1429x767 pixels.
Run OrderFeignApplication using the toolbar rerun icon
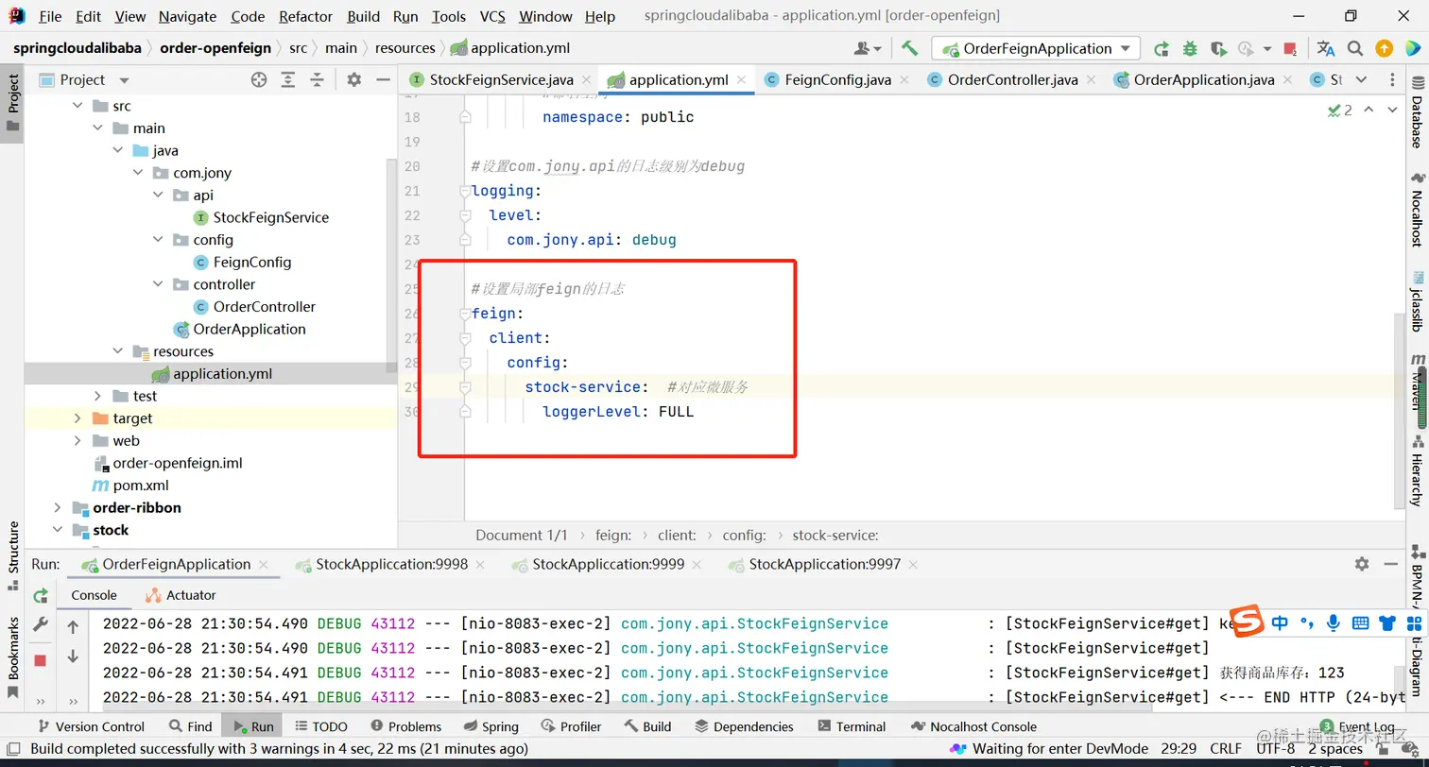1161,48
